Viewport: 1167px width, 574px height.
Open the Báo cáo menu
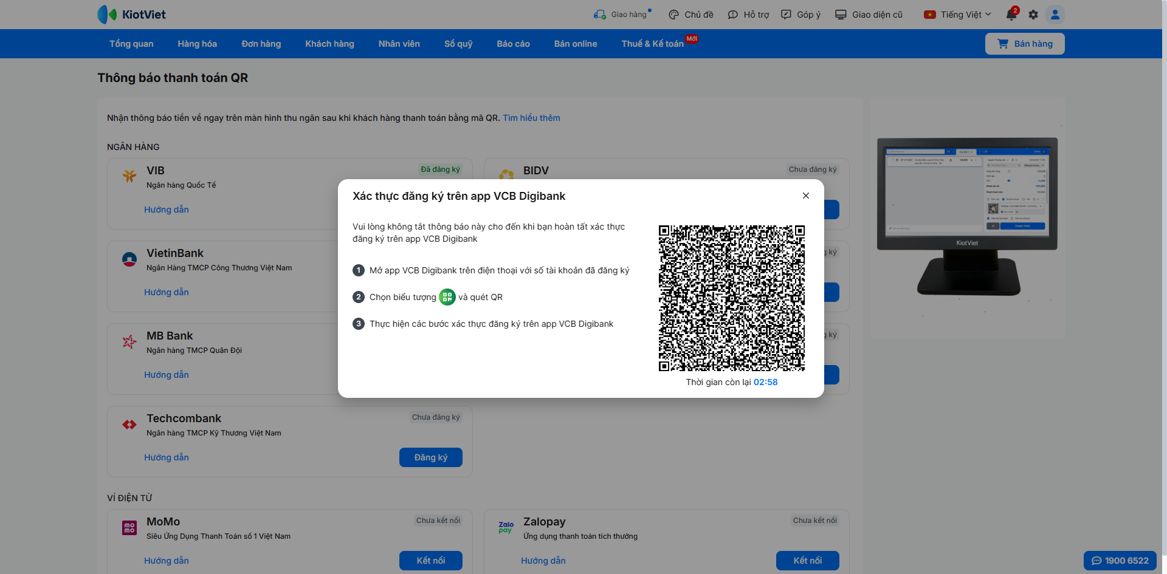click(514, 44)
